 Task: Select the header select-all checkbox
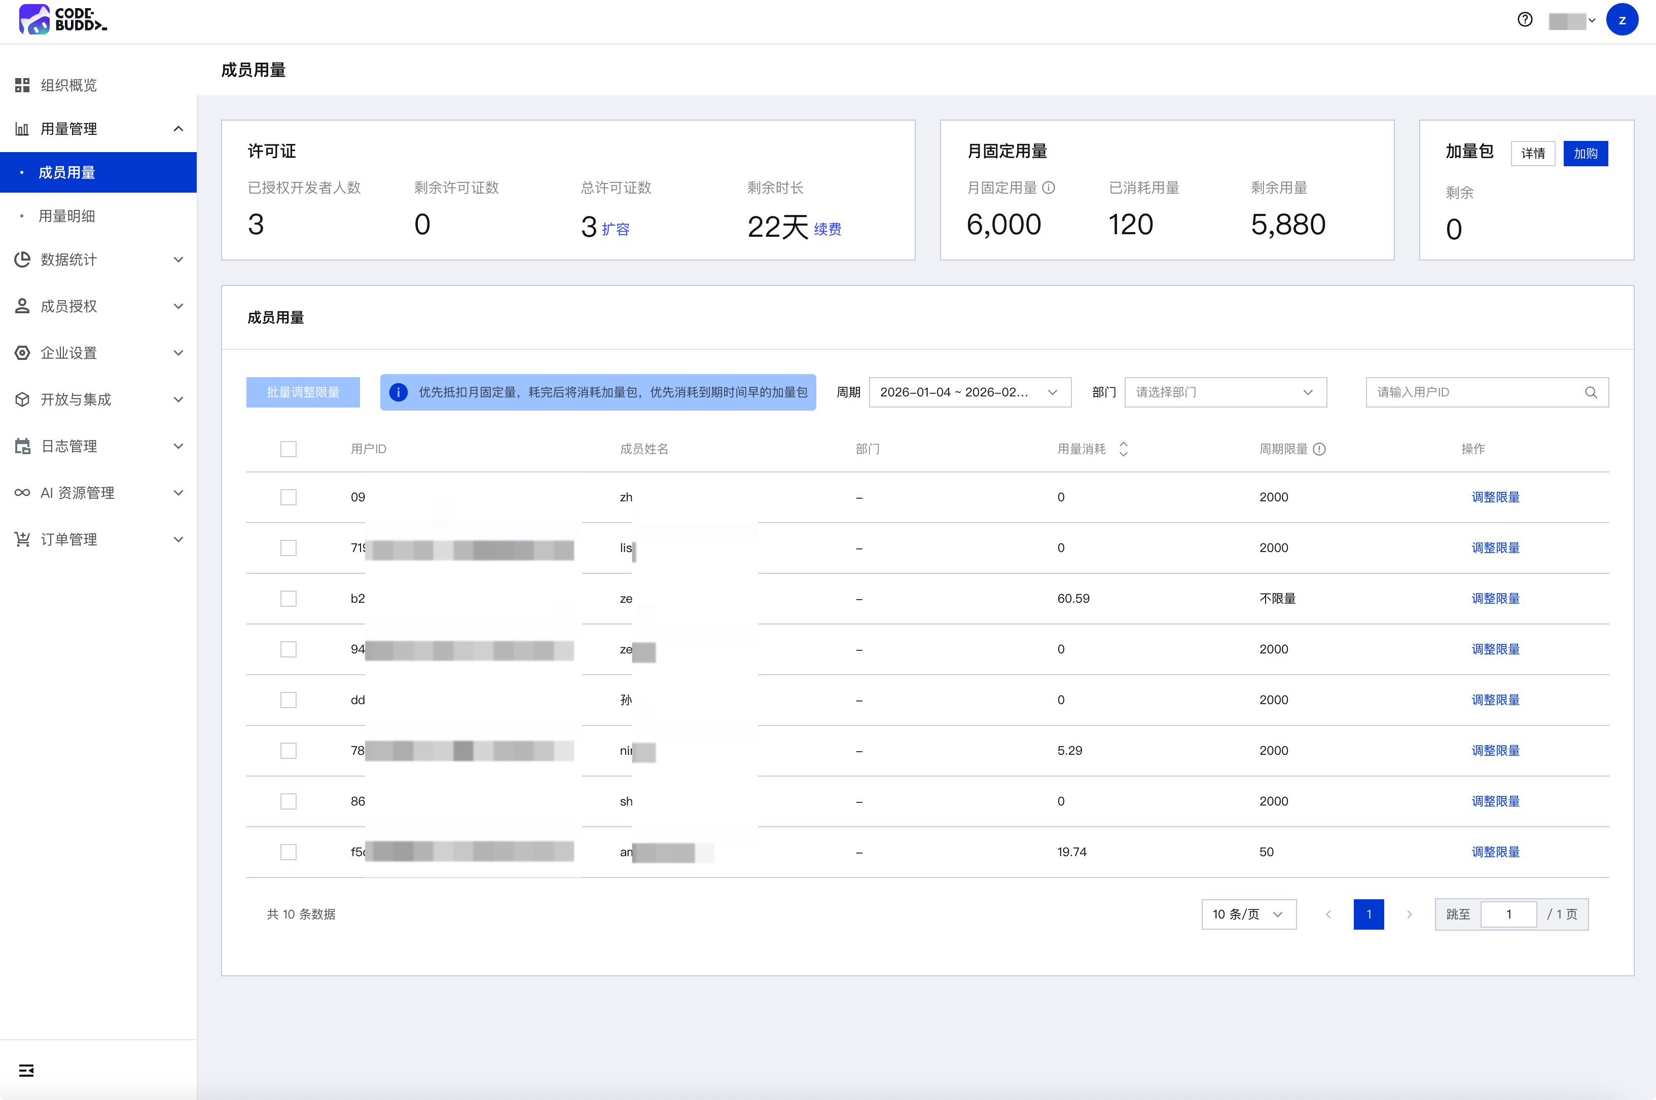tap(289, 449)
